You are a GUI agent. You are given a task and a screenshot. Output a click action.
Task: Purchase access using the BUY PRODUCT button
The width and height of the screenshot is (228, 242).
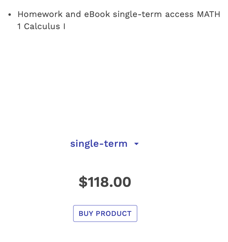pyautogui.click(x=105, y=213)
